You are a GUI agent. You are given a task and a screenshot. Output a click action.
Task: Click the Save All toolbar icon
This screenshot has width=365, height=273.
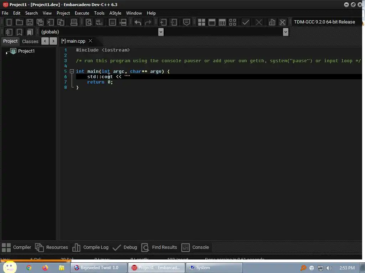coord(40,22)
